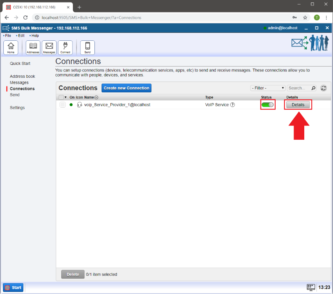Image resolution: width=333 pixels, height=294 pixels.
Task: Click the Connect plug toolbar icon
Action: (65, 47)
